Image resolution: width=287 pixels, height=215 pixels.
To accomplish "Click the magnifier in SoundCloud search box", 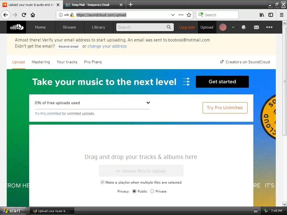I will [x=169, y=27].
